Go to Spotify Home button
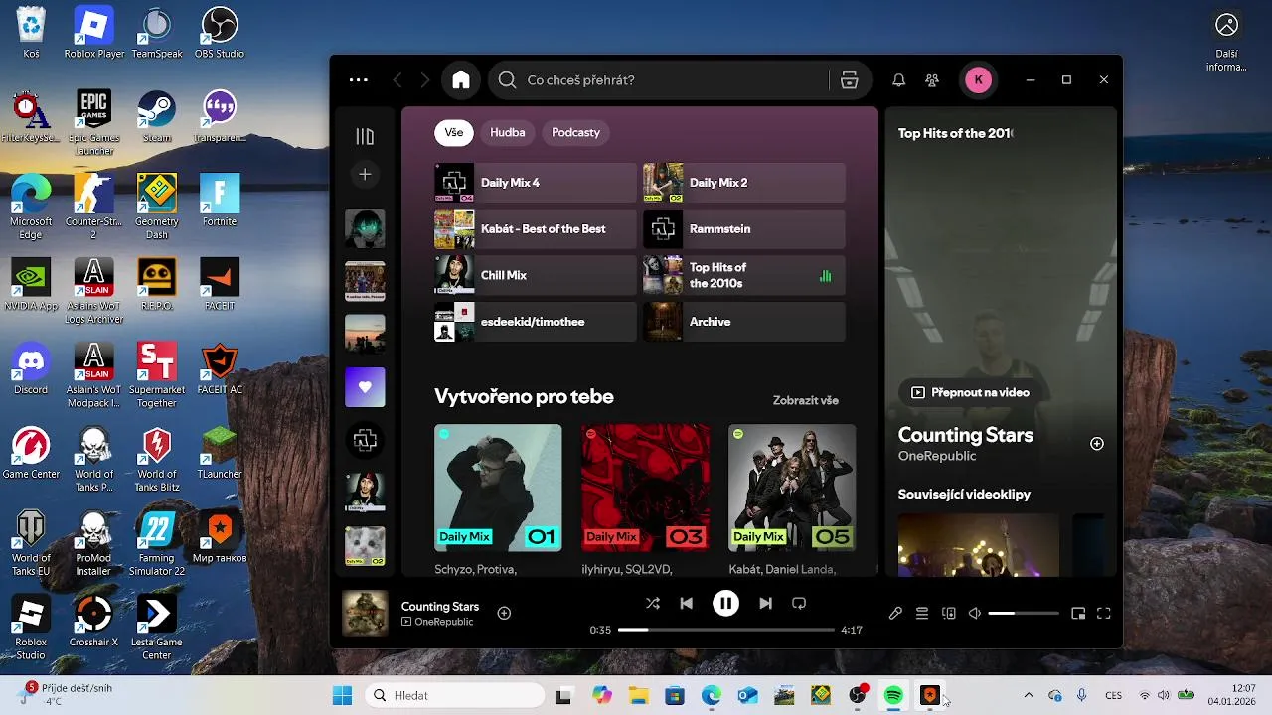Screen dimensions: 1272x715 (461, 80)
